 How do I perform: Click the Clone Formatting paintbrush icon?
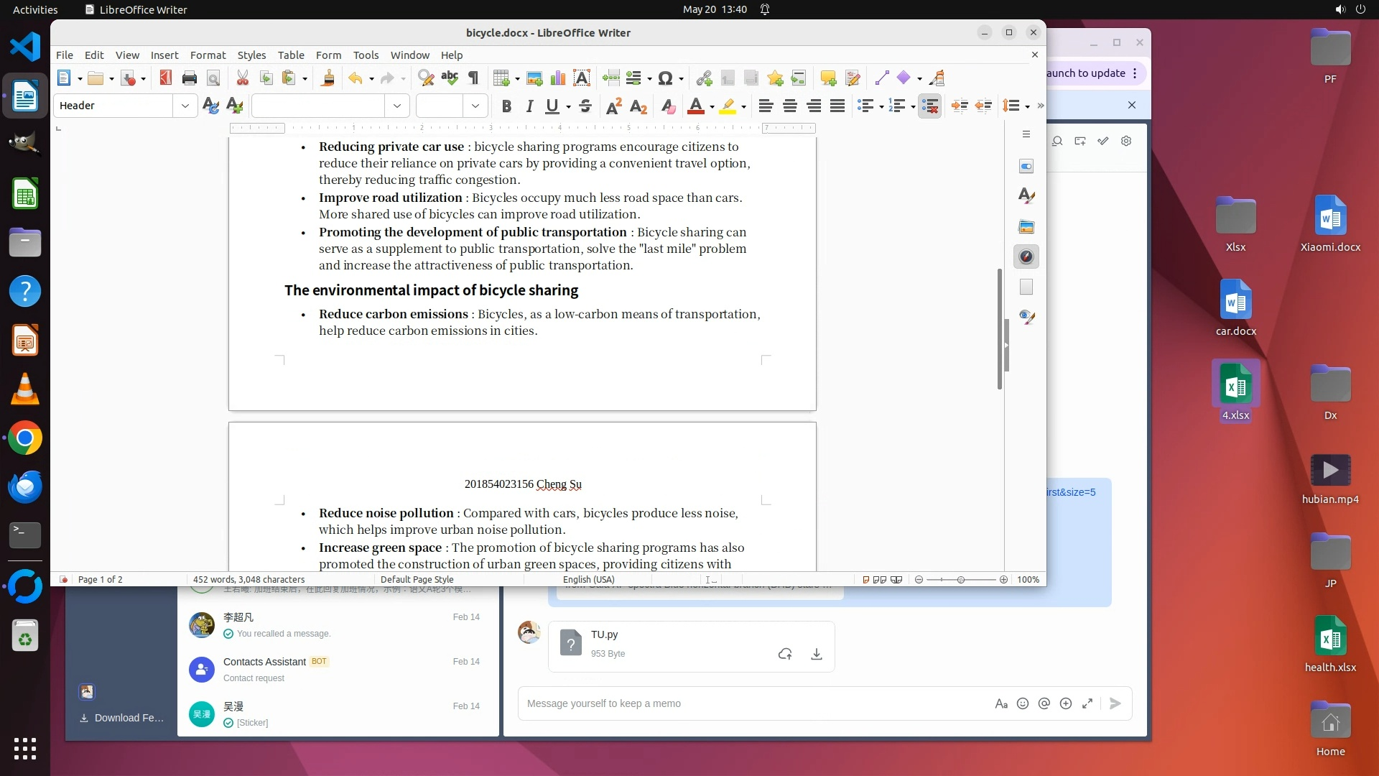pos(328,78)
